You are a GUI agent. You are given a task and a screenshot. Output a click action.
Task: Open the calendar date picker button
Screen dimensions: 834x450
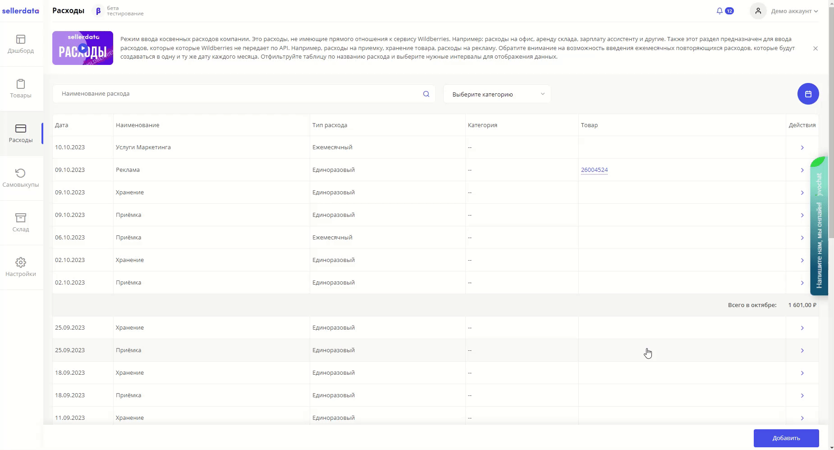click(808, 94)
